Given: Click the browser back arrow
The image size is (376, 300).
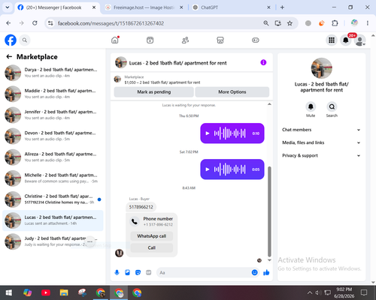Looking at the screenshot, I should point(8,23).
